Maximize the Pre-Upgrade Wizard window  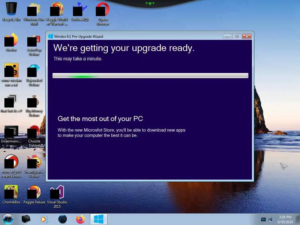pos(237,37)
